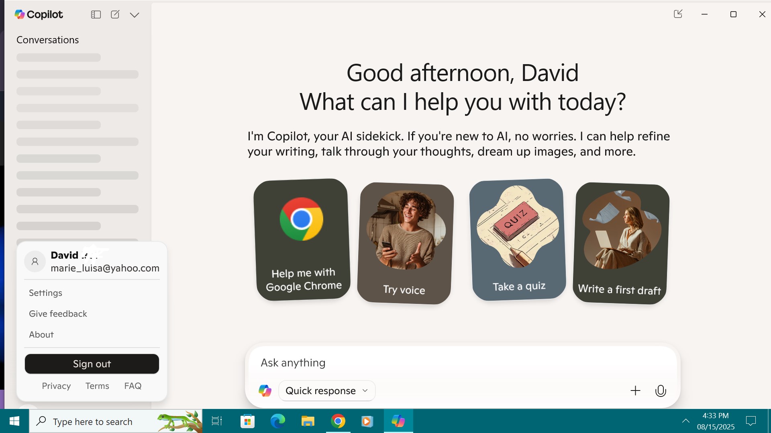771x433 pixels.
Task: Select Help me with Google Chrome card
Action: click(x=302, y=240)
